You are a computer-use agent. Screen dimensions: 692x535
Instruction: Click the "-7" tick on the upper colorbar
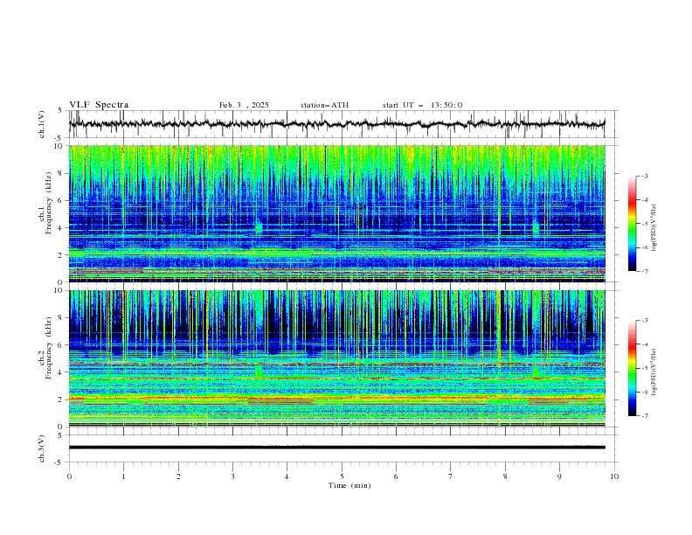[x=645, y=271]
